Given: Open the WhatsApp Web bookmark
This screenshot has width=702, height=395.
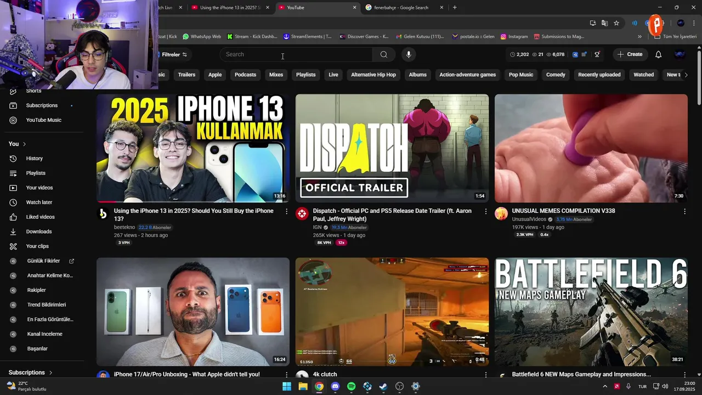Looking at the screenshot, I should 201,37.
